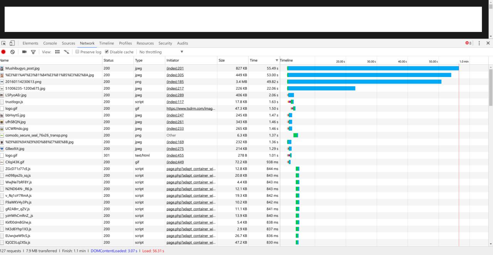Click the Time column sort arrow
This screenshot has width=493, height=255.
coord(276,60)
